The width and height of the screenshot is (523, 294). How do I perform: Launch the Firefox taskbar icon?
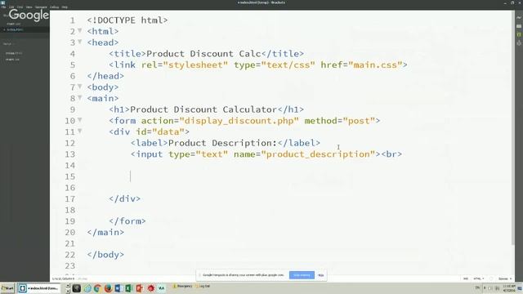[108, 288]
